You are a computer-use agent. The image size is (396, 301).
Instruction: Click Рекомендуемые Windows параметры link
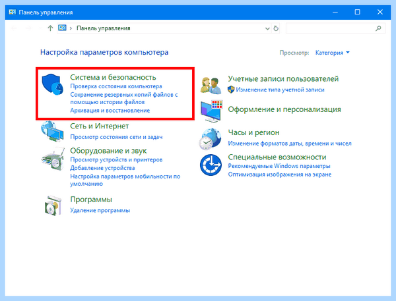pos(279,166)
